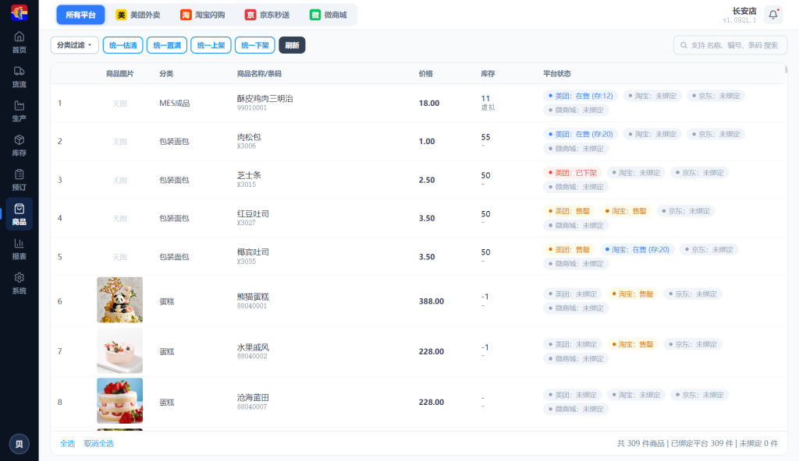Expand the 分类过滤 category filter dropdown
This screenshot has width=799, height=461.
74,45
